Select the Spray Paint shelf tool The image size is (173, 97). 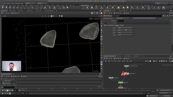(x=45, y=8)
